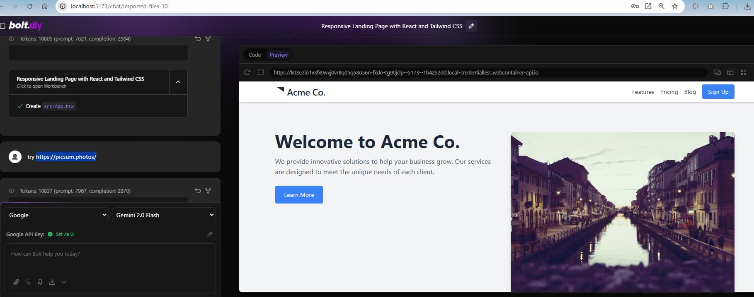This screenshot has height=297, width=754.
Task: Switch to the Preview tab
Action: pyautogui.click(x=279, y=55)
